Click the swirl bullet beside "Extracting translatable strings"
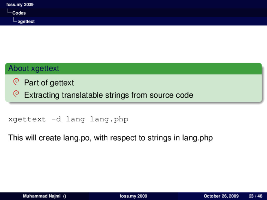 (16, 94)
